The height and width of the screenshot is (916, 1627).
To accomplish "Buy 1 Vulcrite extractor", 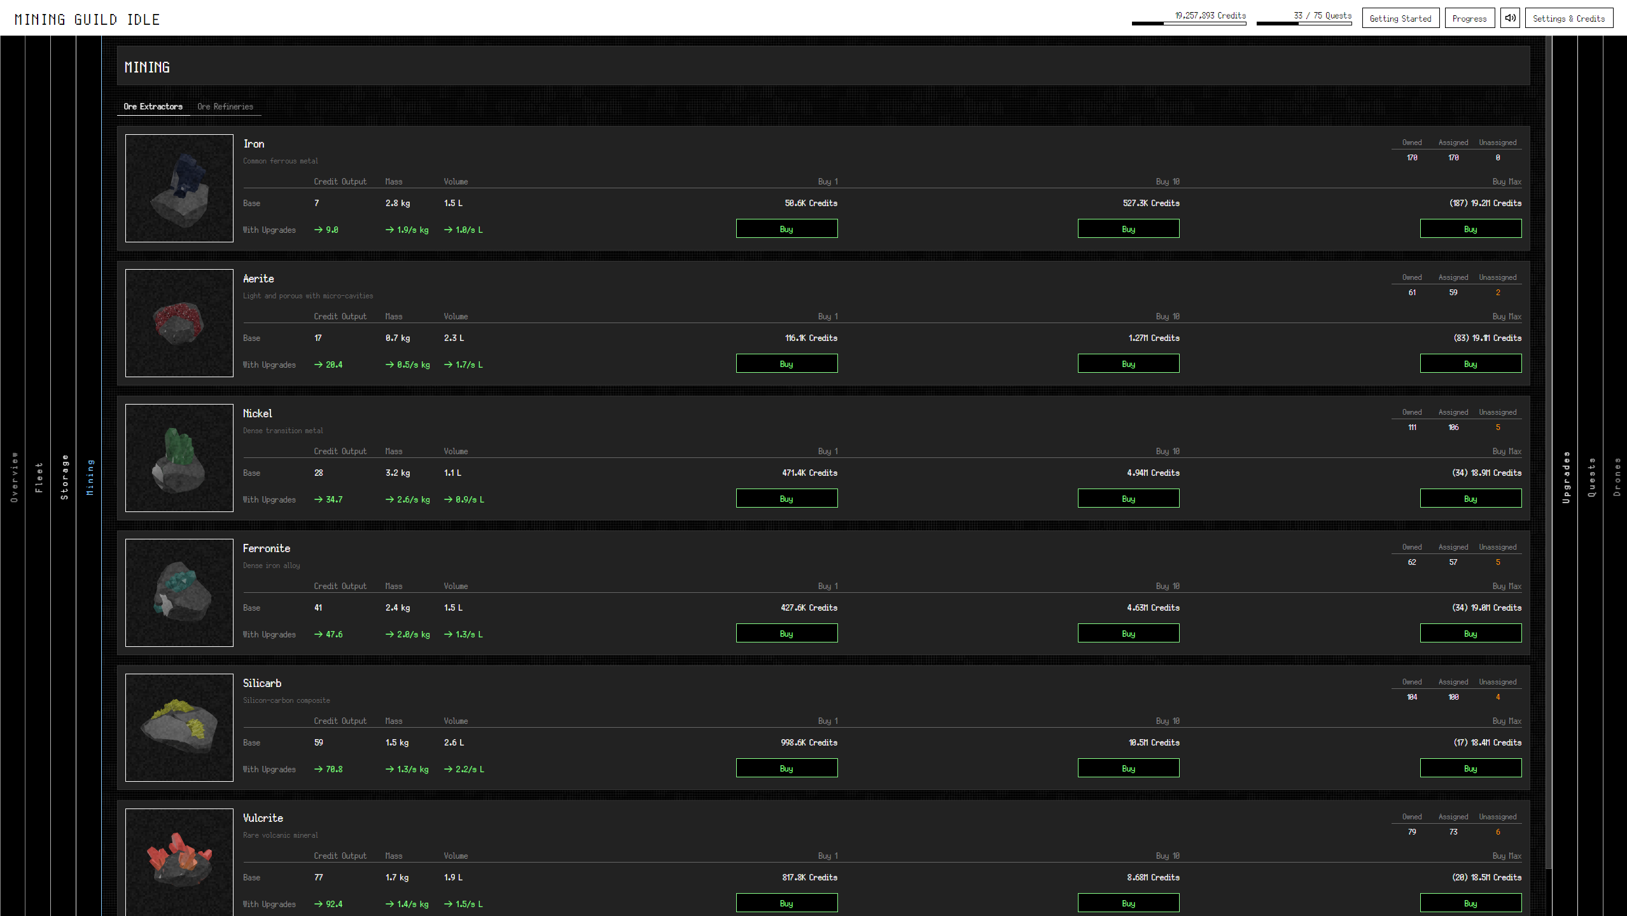I will pos(786,903).
